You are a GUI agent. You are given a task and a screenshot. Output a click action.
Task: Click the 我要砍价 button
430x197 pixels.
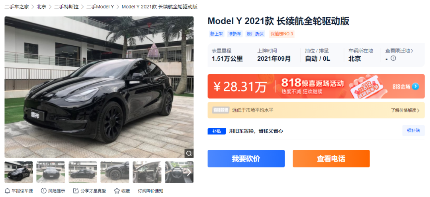click(246, 158)
